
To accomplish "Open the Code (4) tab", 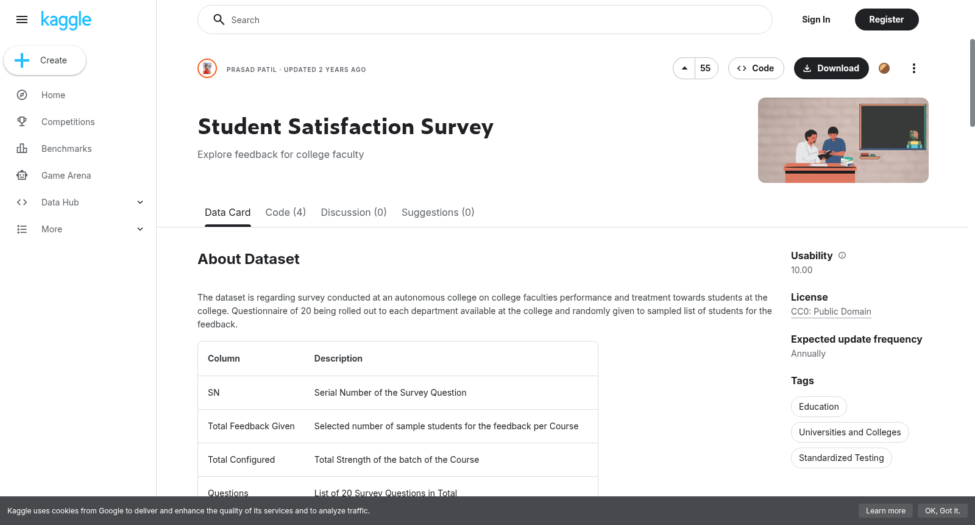I will (x=286, y=212).
